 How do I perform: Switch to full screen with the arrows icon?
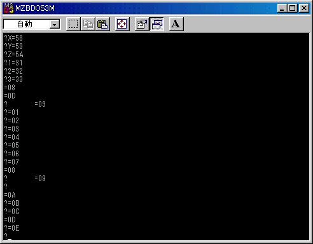(122, 24)
